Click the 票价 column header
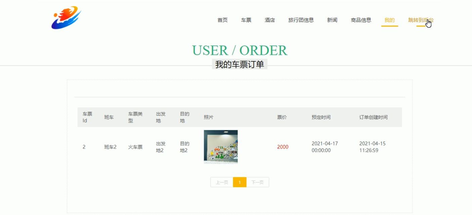This screenshot has height=215, width=472. click(x=282, y=117)
